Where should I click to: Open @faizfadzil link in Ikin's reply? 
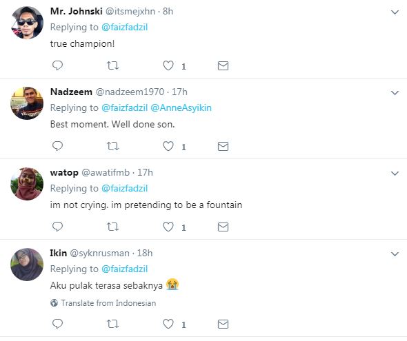point(125,269)
